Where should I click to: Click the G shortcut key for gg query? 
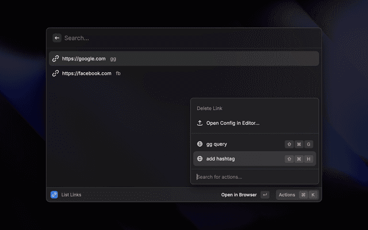pos(309,144)
